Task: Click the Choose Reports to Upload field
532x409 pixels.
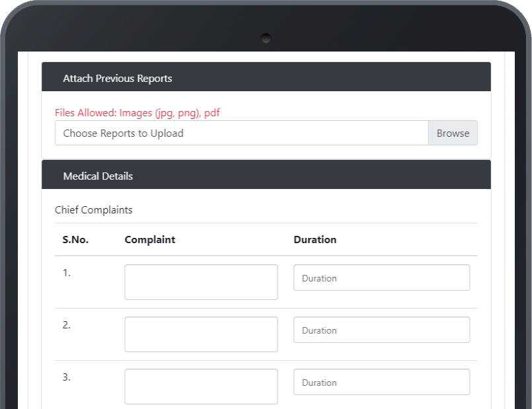Action: pyautogui.click(x=241, y=133)
